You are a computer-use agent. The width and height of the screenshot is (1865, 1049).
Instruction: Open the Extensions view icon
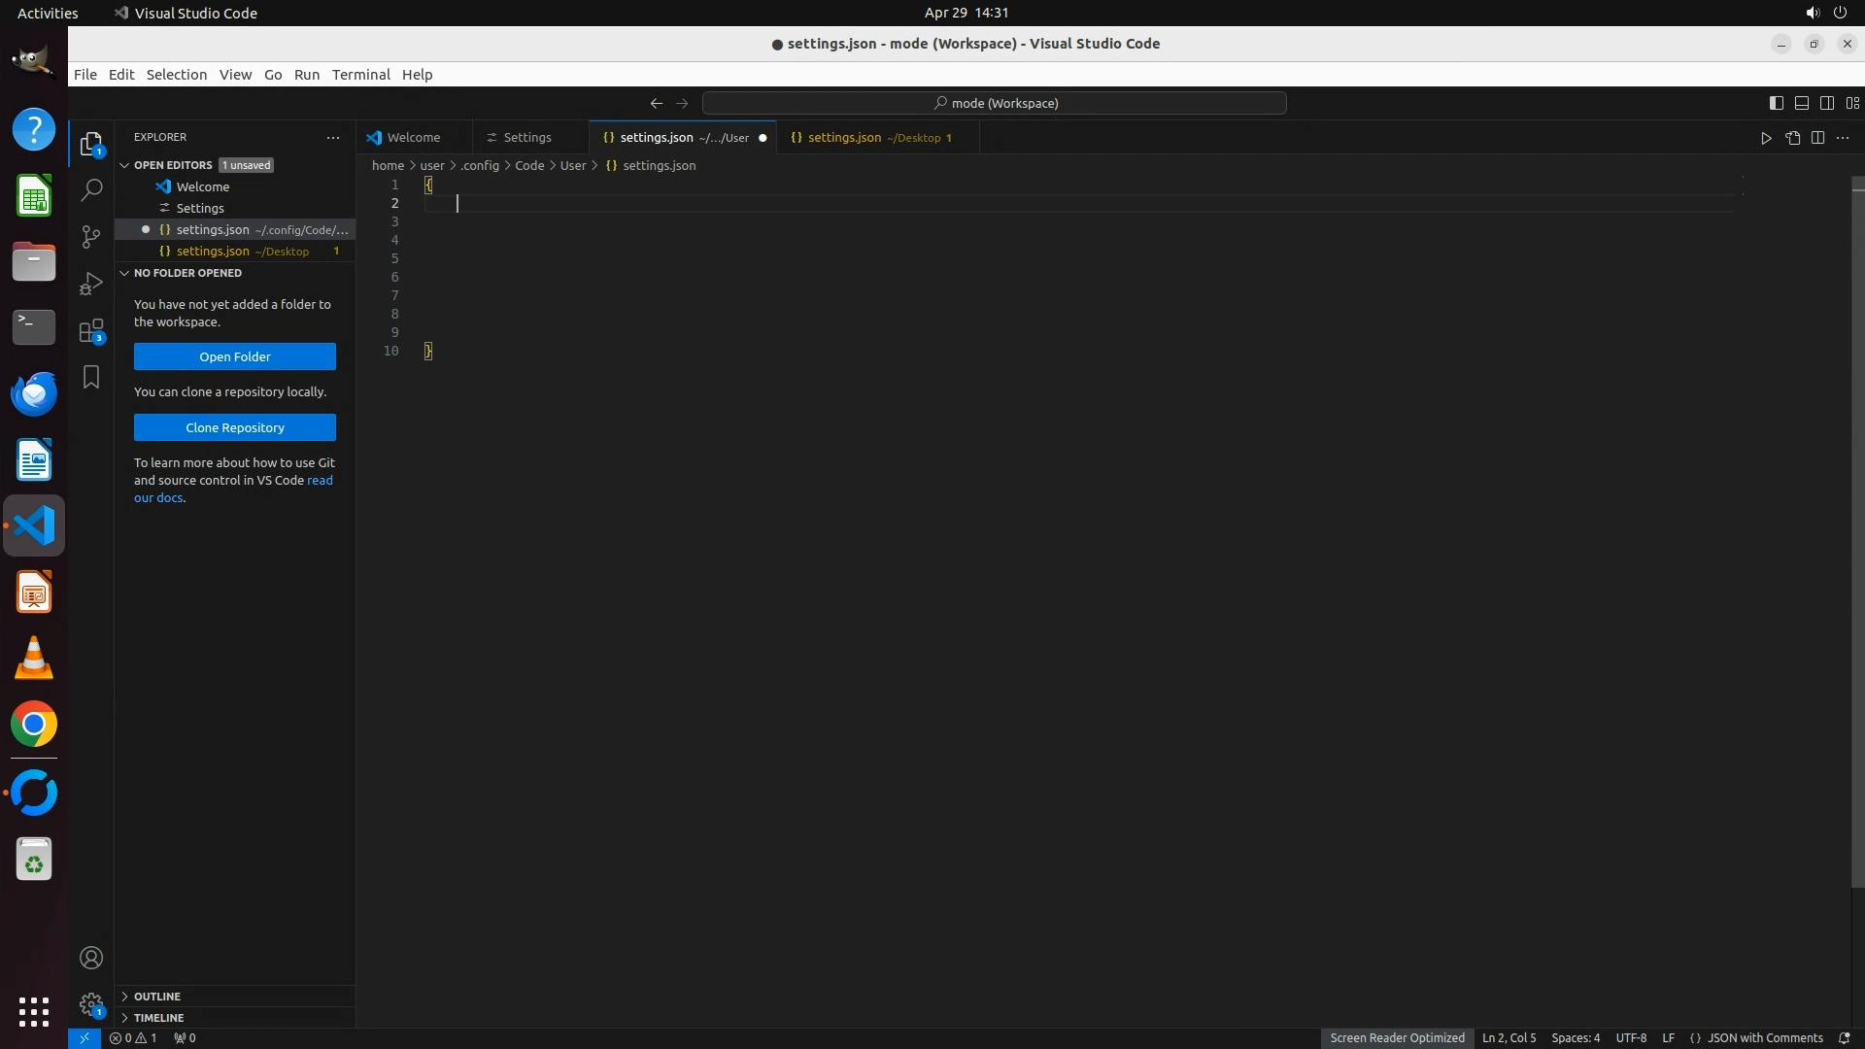[x=91, y=331]
